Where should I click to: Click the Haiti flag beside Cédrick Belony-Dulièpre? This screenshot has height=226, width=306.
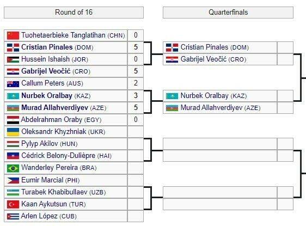point(13,156)
